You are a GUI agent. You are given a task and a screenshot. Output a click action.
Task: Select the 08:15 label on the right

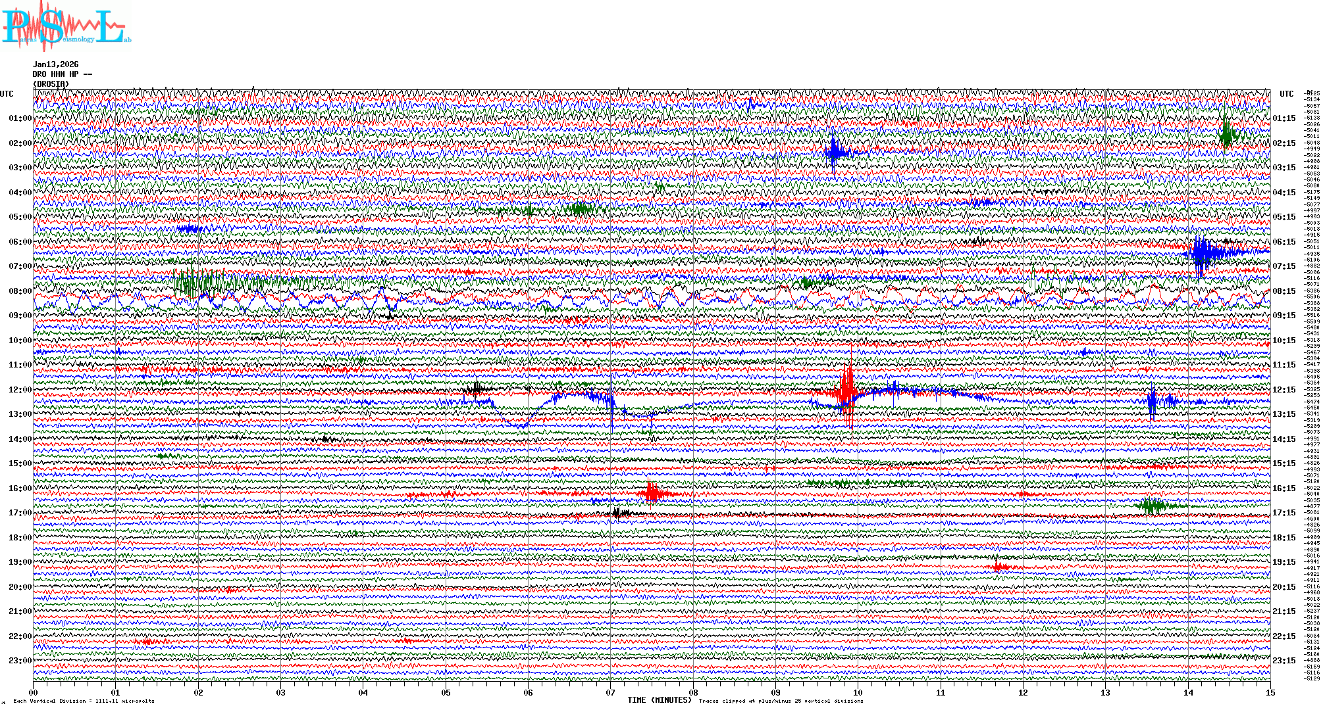click(1284, 291)
